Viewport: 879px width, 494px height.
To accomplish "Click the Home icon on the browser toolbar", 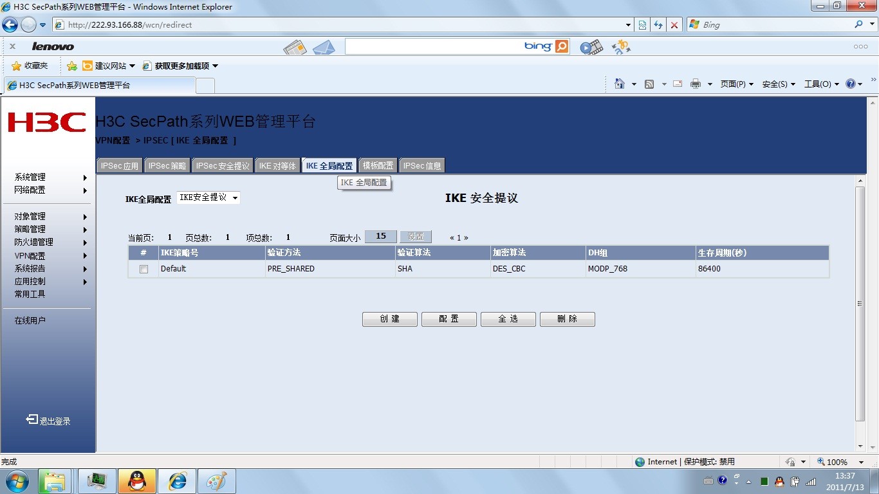I will pyautogui.click(x=619, y=84).
